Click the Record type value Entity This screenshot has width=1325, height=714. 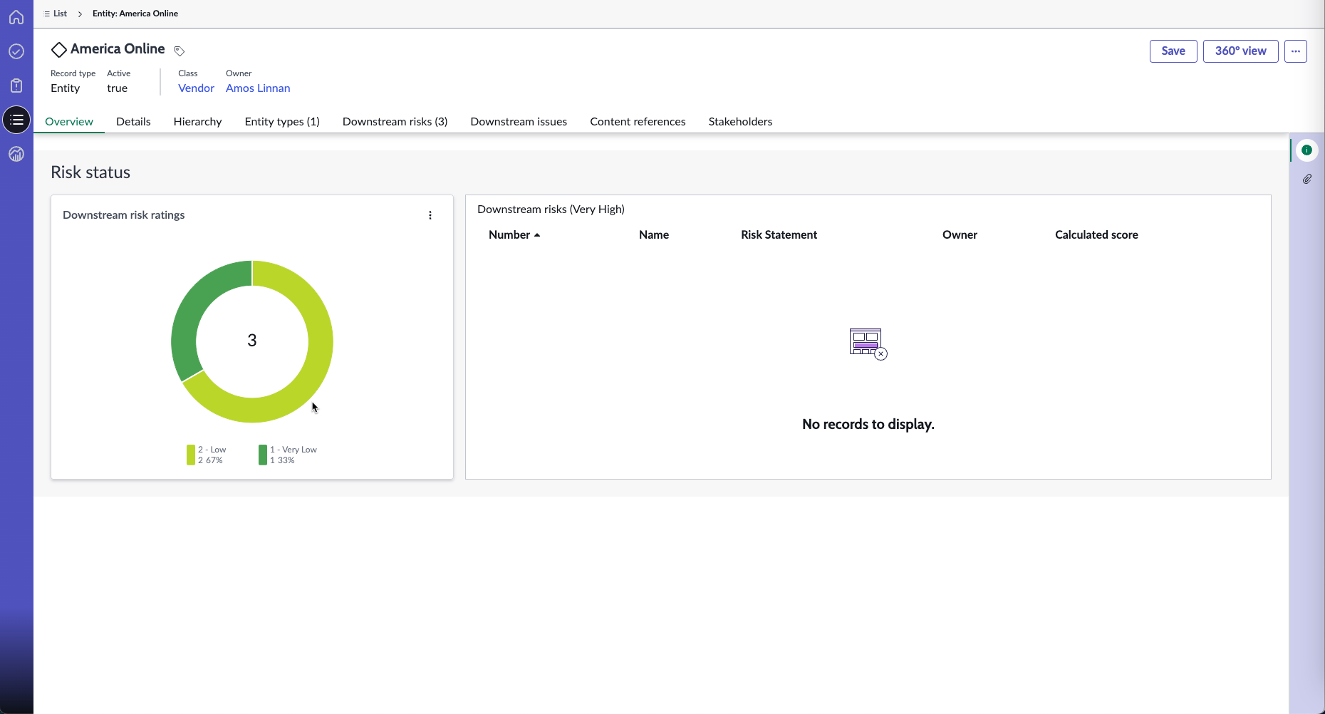(x=65, y=88)
